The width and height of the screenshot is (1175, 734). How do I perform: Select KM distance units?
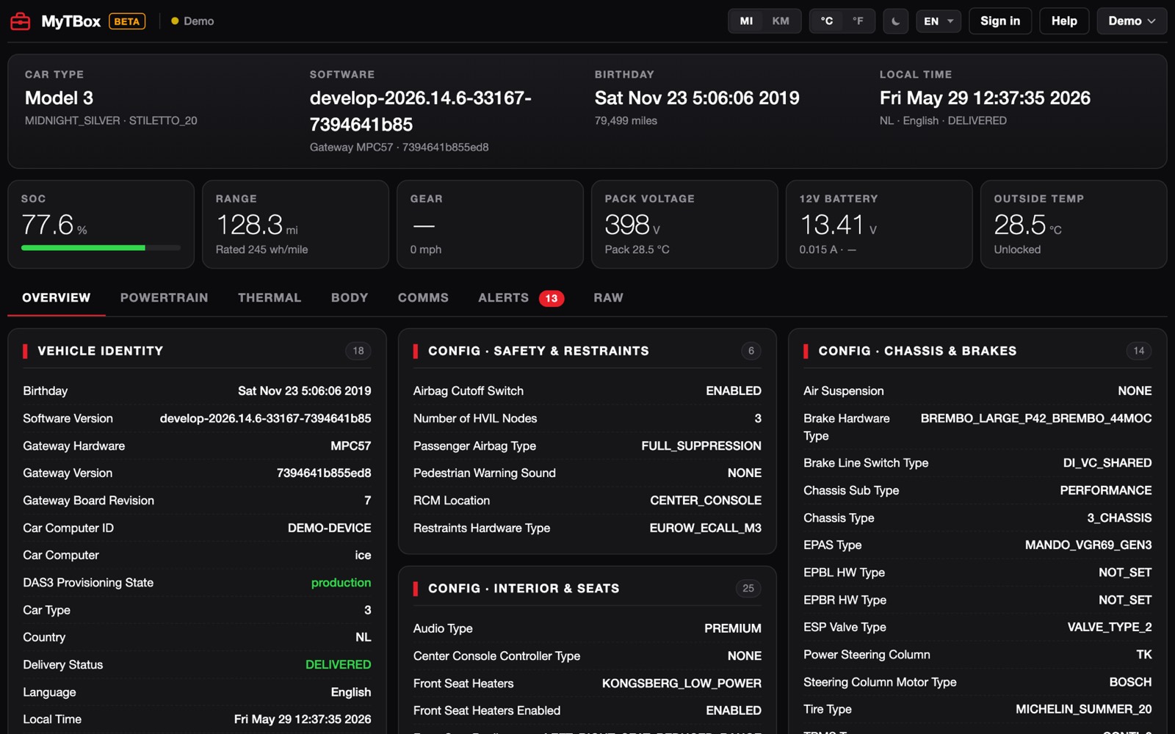pyautogui.click(x=781, y=21)
